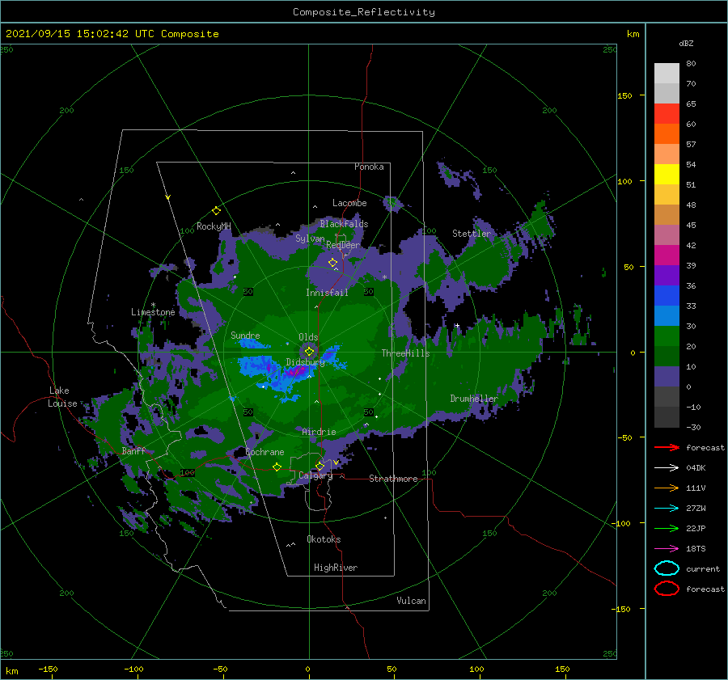This screenshot has height=680, width=728.
Task: Click the yellow diamond marker at RedDeer
Action: tap(333, 263)
